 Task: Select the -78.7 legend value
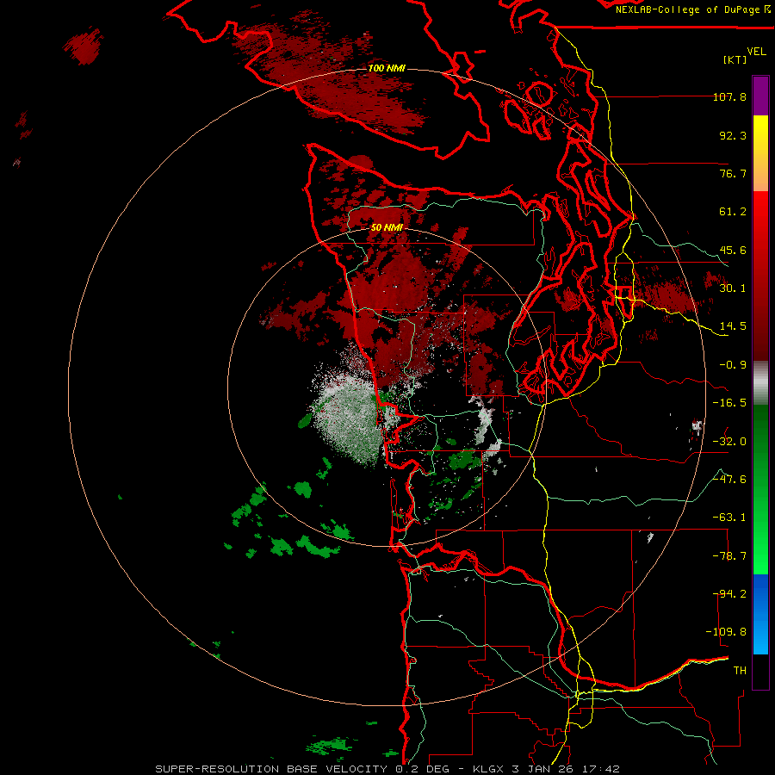tap(729, 556)
